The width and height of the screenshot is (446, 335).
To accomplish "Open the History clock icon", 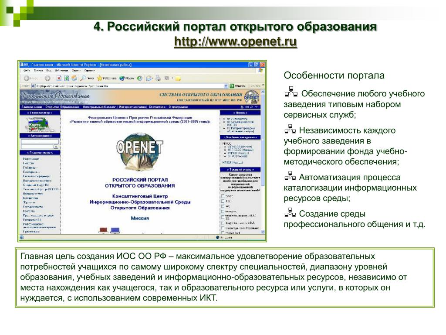I will pos(140,78).
